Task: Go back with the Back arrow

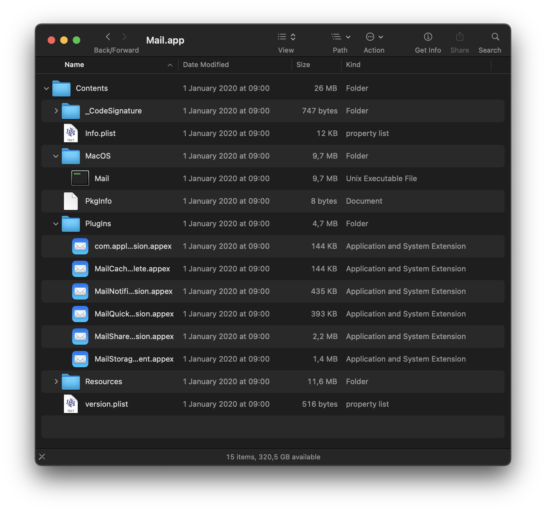Action: pos(108,37)
